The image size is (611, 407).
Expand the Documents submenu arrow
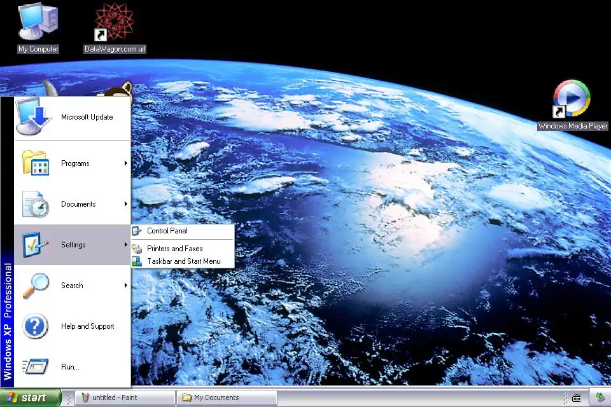point(125,203)
